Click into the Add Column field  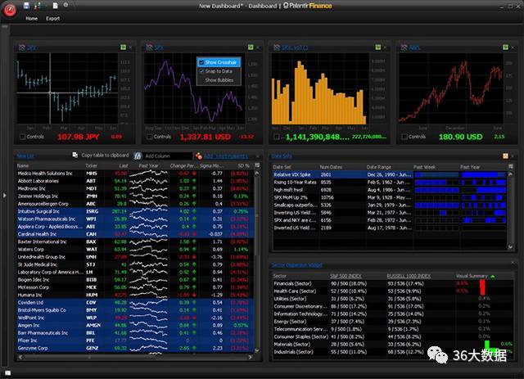pos(168,156)
